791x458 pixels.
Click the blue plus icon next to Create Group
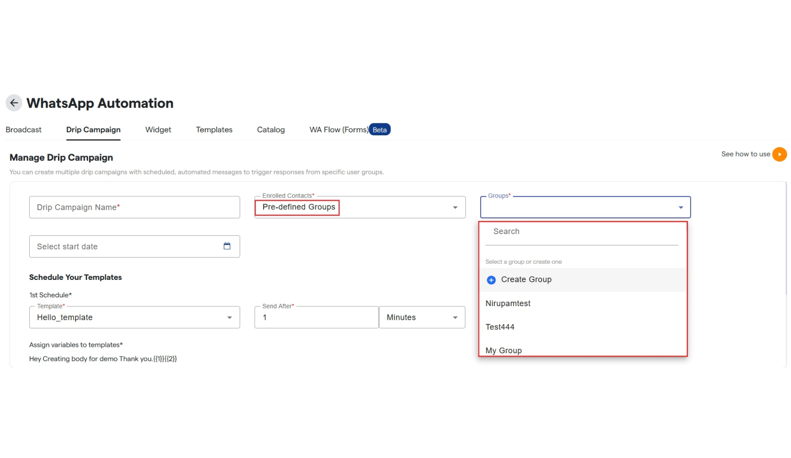tap(491, 280)
